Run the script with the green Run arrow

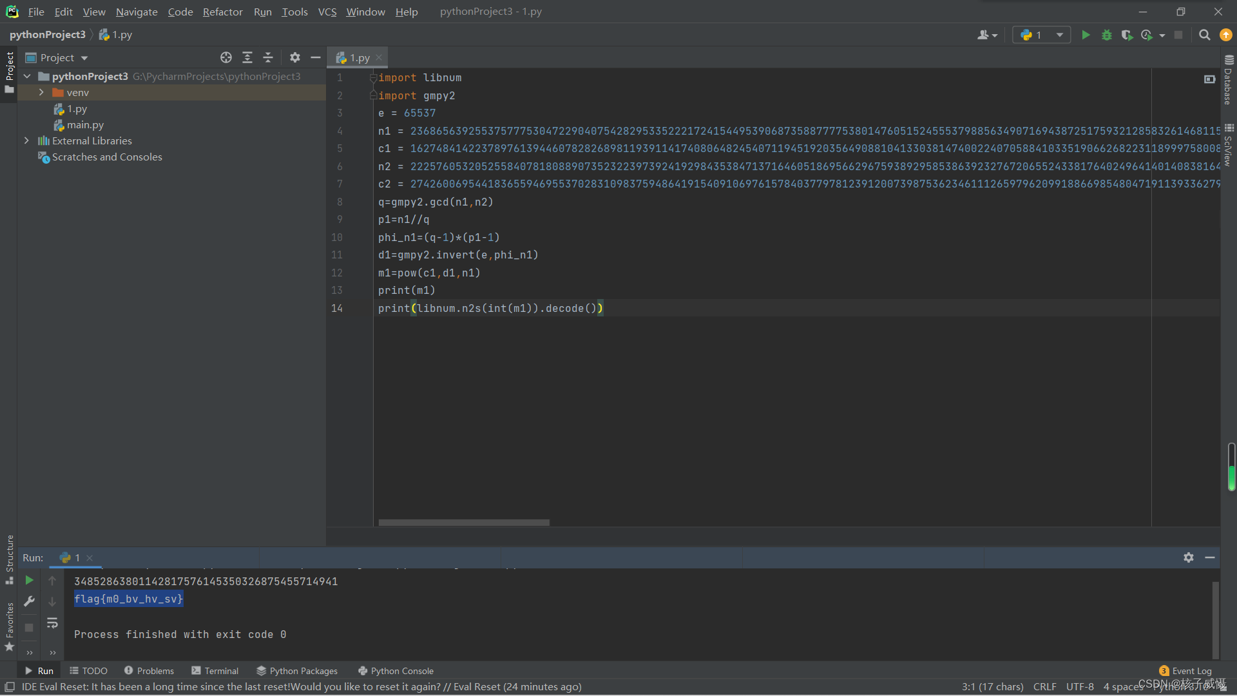[1086, 35]
